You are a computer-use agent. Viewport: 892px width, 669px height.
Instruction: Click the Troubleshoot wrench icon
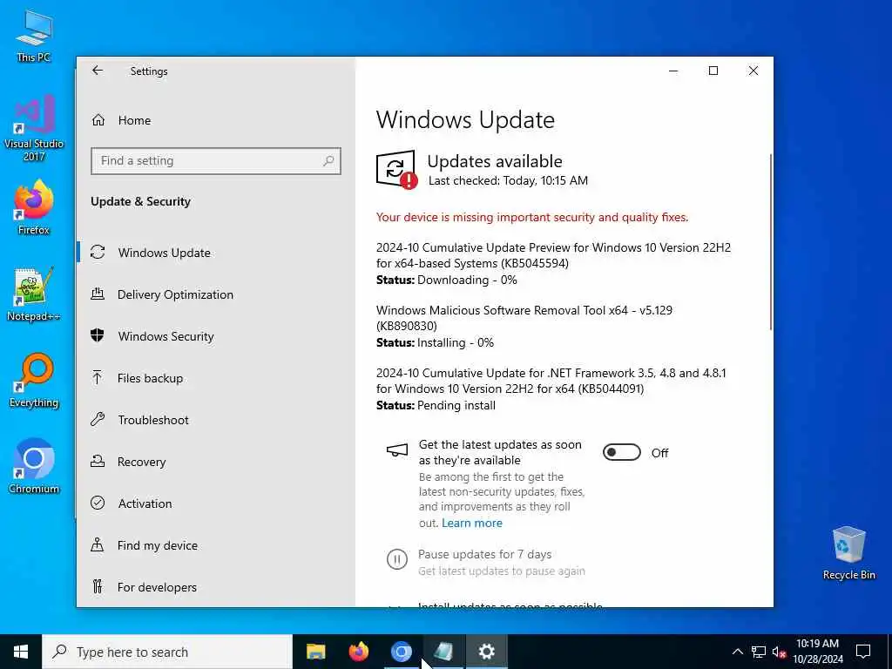[x=98, y=420]
